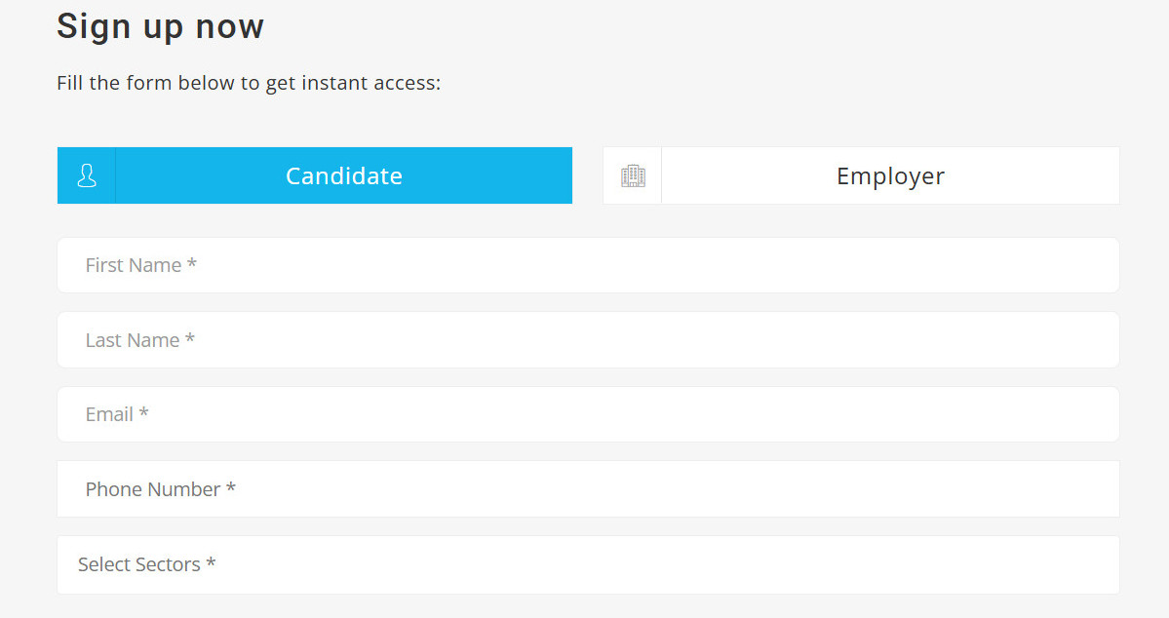1169x618 pixels.
Task: Focus the Last Name input field
Action: click(x=588, y=340)
